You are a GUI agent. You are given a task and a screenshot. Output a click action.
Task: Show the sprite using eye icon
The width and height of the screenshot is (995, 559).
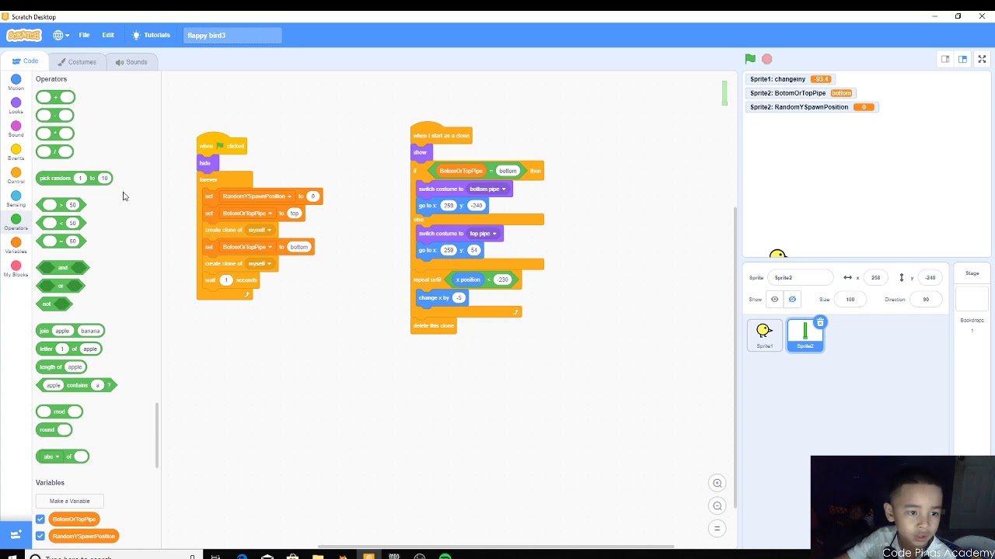click(774, 299)
